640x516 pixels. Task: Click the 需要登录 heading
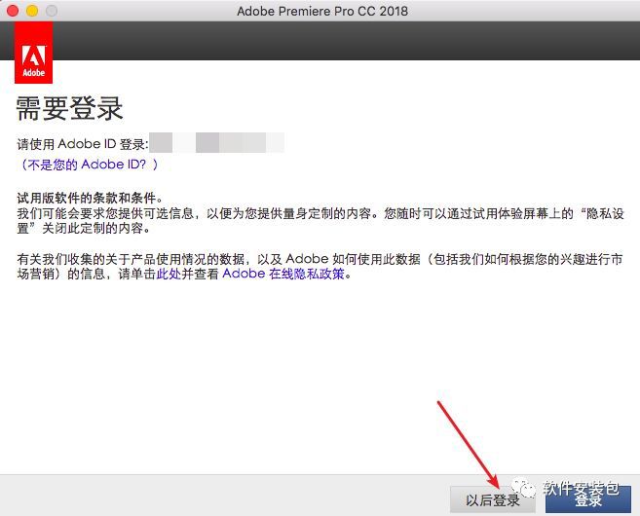pos(69,108)
